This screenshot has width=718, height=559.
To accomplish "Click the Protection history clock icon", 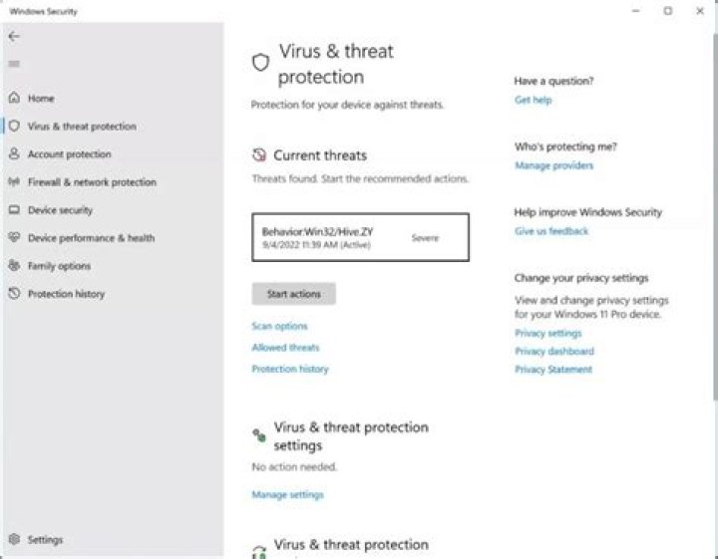I will [14, 294].
